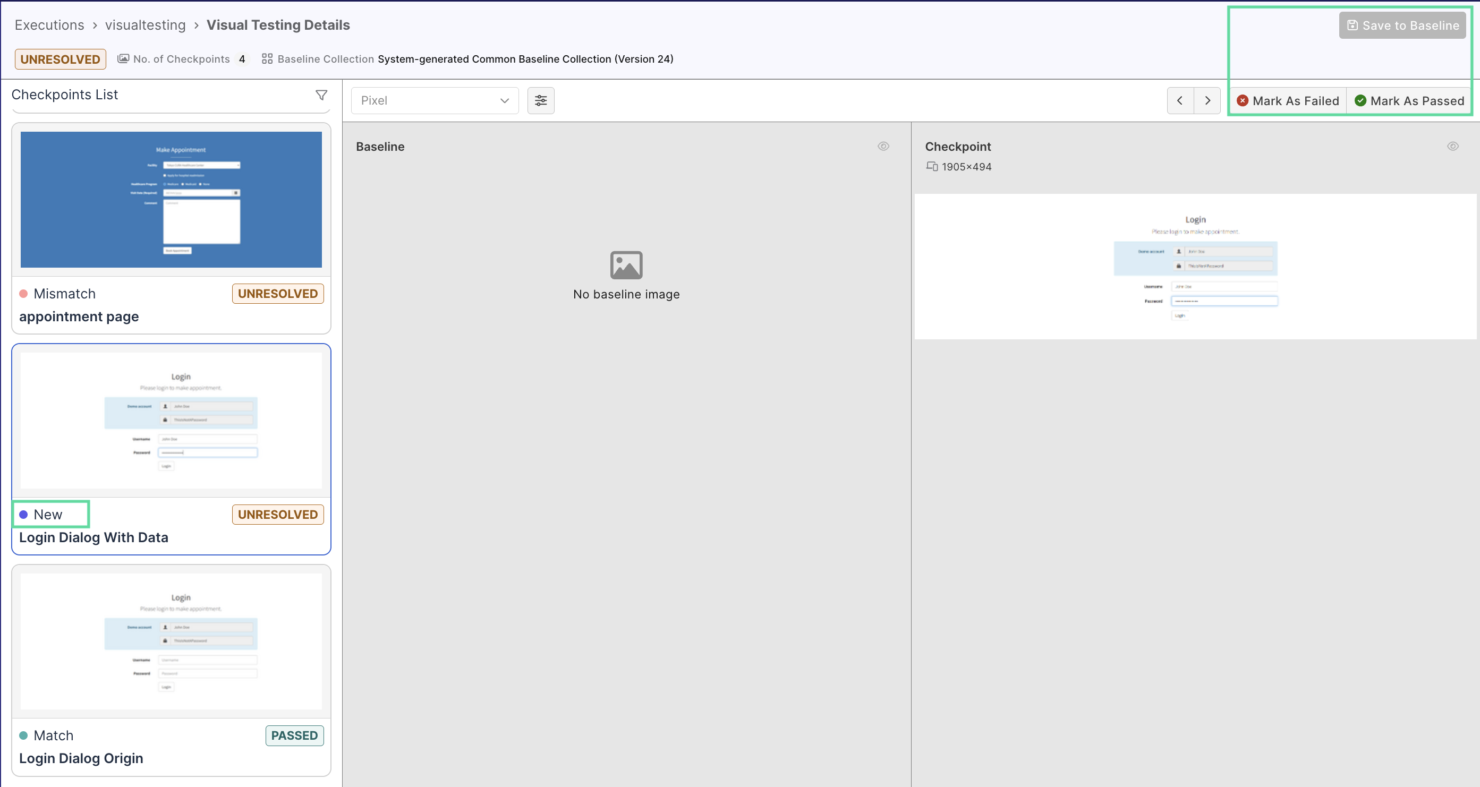
Task: Click the Save to Baseline button
Action: pyautogui.click(x=1402, y=25)
